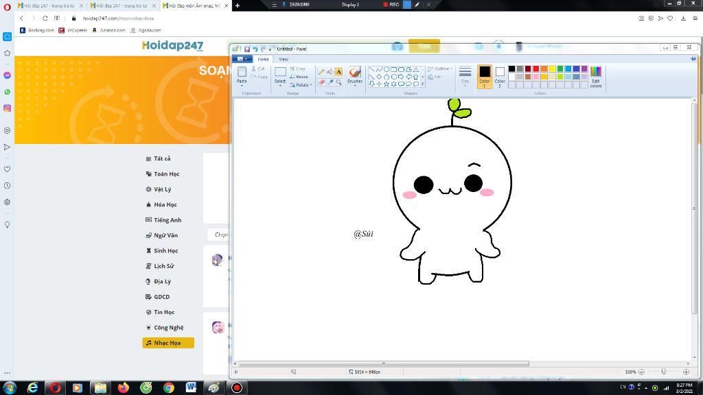Pick the red color from the palette
This screenshot has width=703, height=395.
(x=535, y=69)
